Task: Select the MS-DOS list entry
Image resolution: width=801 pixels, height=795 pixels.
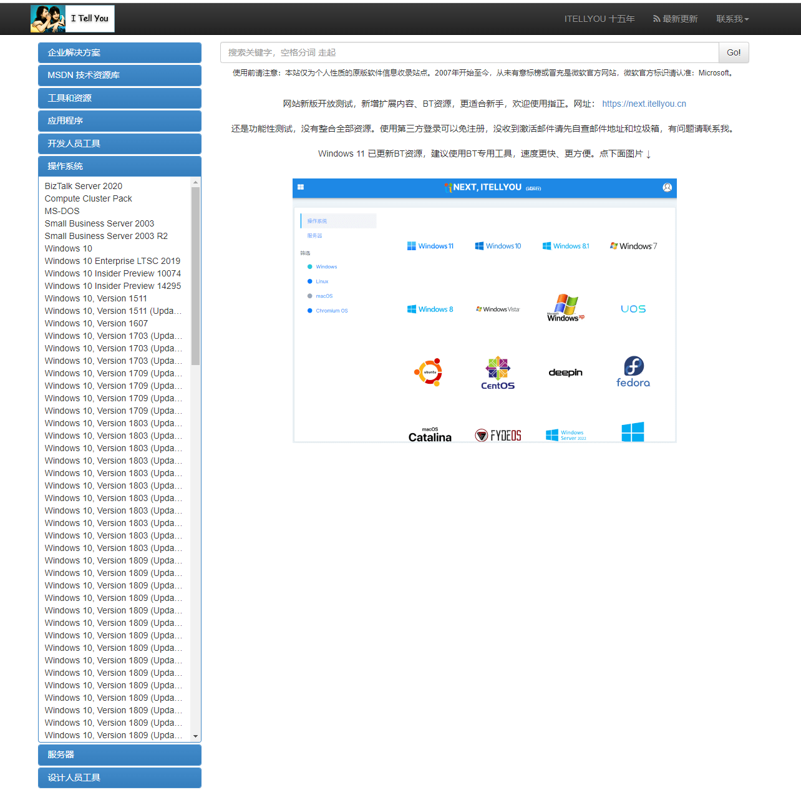Action: point(62,211)
